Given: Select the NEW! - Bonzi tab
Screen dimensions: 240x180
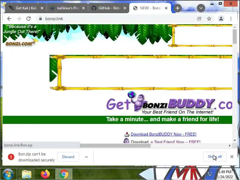Looking at the screenshot, I should tap(150, 8).
